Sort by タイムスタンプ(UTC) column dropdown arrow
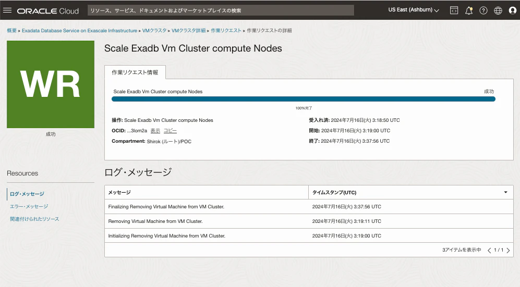The image size is (520, 287). 506,192
